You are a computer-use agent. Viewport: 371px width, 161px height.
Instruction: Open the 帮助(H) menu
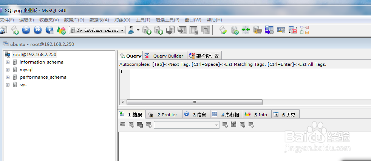(x=214, y=20)
